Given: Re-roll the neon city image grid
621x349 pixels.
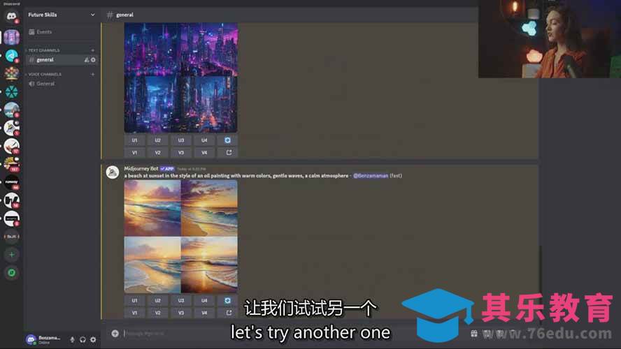Looking at the screenshot, I should [227, 140].
